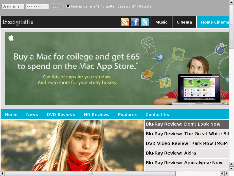
Task: Open the RSS feed icon
Action: tap(125, 22)
